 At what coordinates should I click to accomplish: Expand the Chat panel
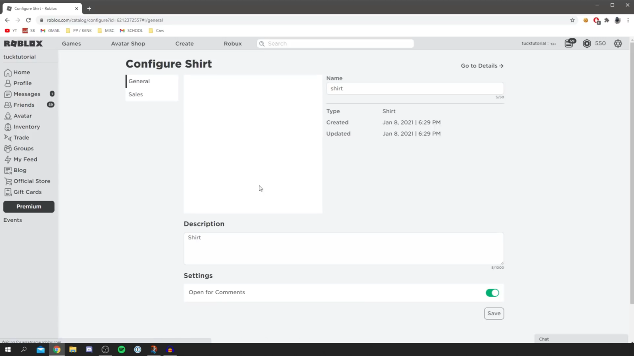(580, 339)
